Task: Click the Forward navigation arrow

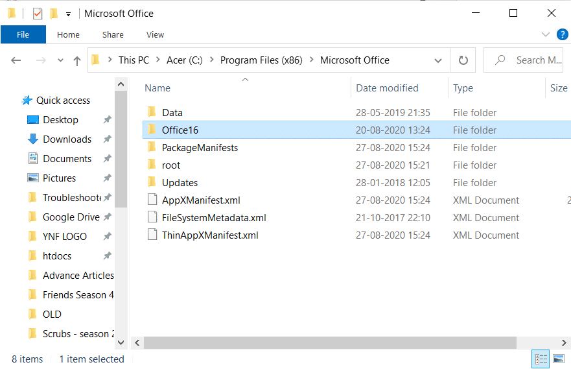Action: pyautogui.click(x=41, y=60)
